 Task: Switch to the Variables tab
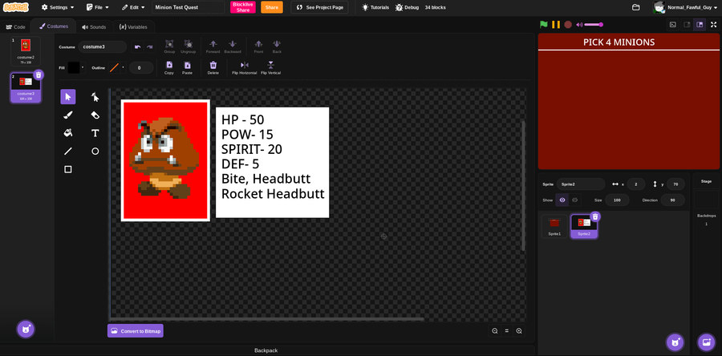point(133,27)
